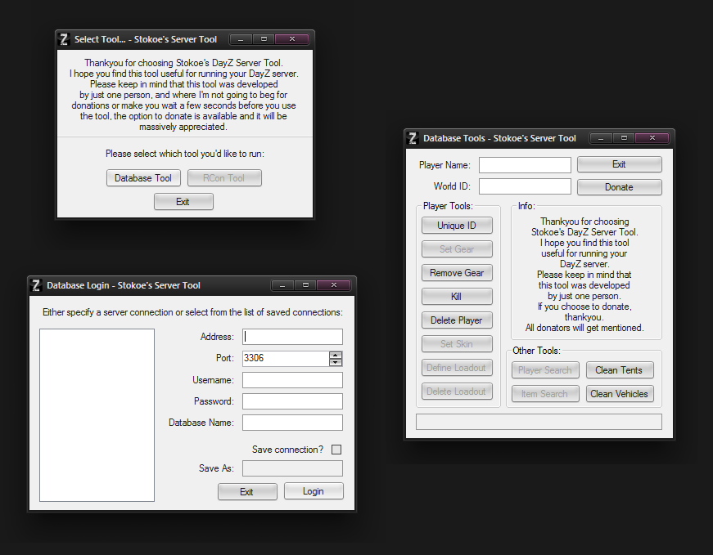The width and height of the screenshot is (713, 555).
Task: Click Exit in the Database Tools window
Action: coord(620,164)
